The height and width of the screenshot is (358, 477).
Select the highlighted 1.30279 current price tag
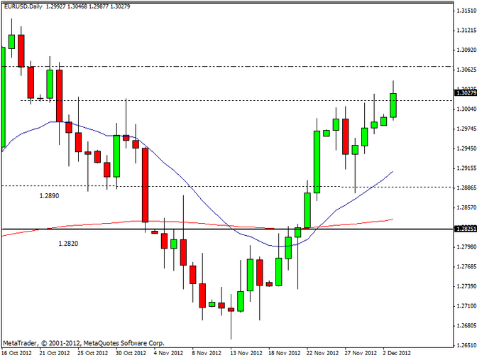click(465, 93)
